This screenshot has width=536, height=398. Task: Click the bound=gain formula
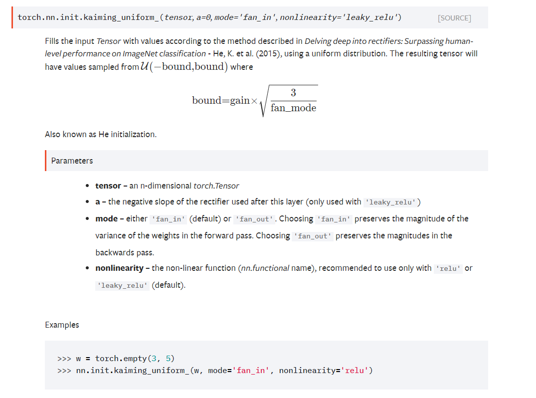(x=255, y=101)
